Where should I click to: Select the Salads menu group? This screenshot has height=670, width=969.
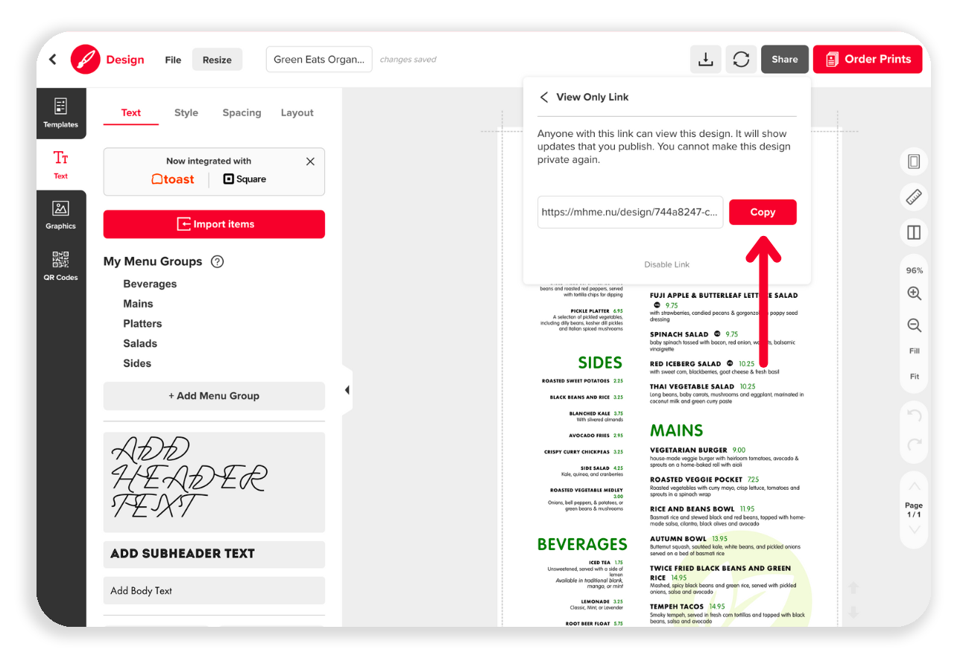click(140, 343)
